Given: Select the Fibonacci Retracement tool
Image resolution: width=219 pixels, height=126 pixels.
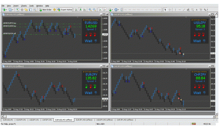Looking at the screenshot, I should coord(192,10).
